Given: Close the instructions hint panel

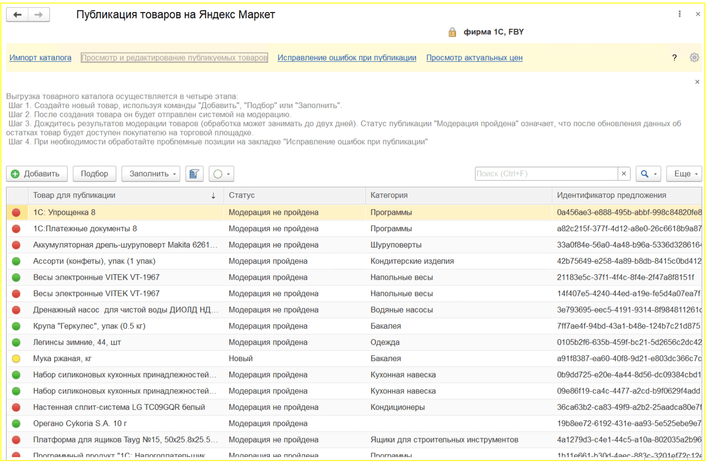Looking at the screenshot, I should click(x=697, y=82).
